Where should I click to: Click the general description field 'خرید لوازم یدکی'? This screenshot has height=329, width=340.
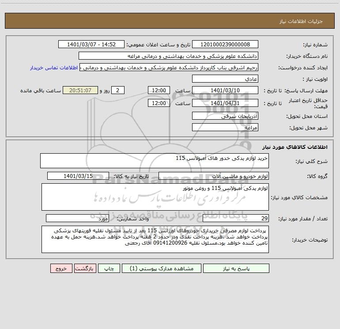[x=155, y=161]
